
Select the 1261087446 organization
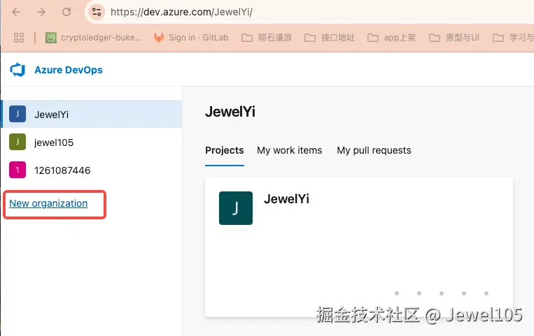point(92,170)
